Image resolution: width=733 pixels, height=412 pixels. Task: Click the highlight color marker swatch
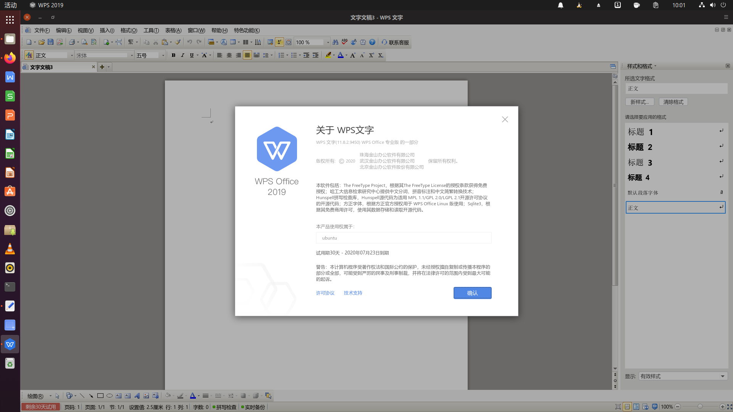point(328,55)
